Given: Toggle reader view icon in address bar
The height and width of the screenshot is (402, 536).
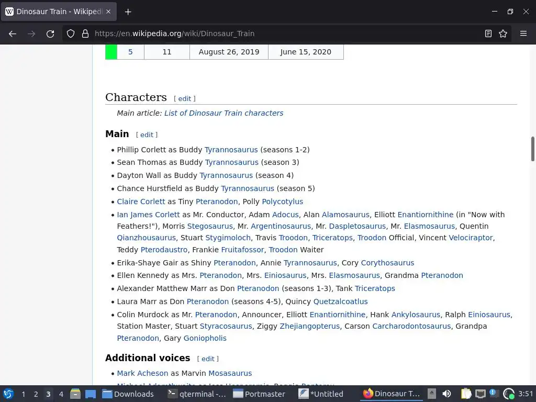Looking at the screenshot, I should coord(488,33).
